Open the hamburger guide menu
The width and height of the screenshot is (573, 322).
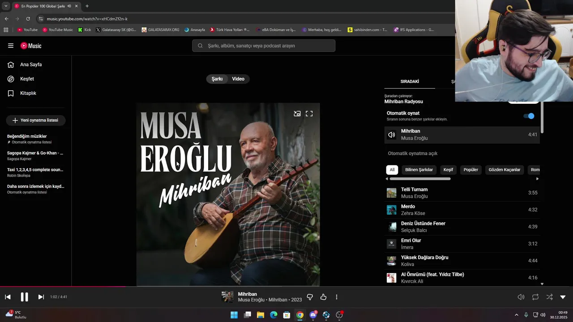(11, 46)
